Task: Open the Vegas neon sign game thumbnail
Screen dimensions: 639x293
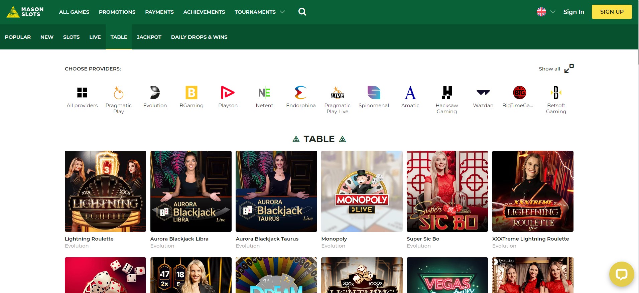Action: pyautogui.click(x=447, y=275)
